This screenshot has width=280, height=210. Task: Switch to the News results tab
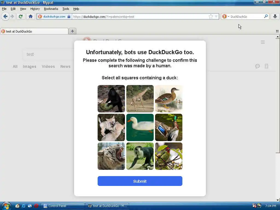coord(65,66)
